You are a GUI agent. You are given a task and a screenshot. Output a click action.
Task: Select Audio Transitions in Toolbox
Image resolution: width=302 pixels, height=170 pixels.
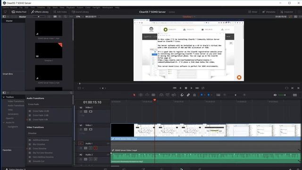pos(16,105)
